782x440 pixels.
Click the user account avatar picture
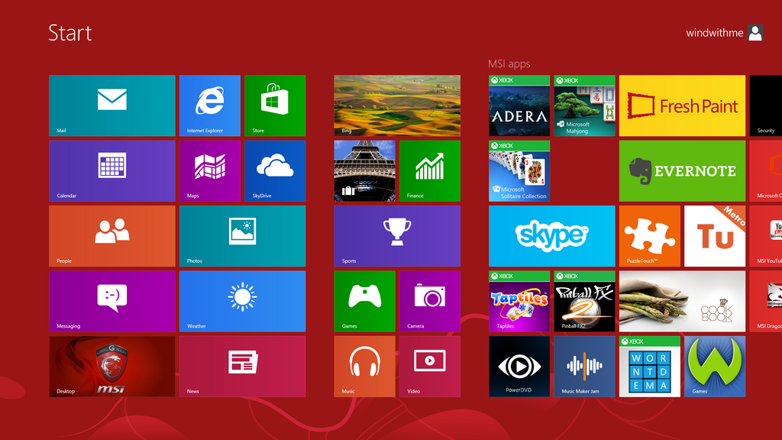click(755, 33)
